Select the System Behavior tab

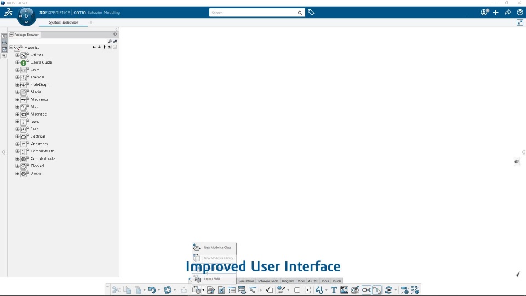[64, 22]
